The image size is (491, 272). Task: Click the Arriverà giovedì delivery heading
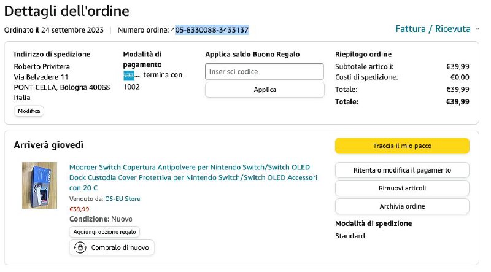pos(48,145)
